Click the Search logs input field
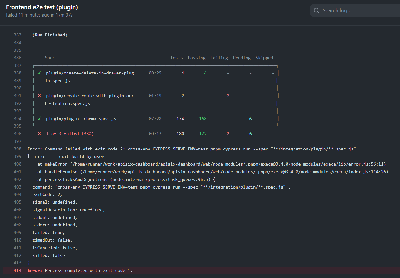This screenshot has height=278, width=400. [x=355, y=10]
